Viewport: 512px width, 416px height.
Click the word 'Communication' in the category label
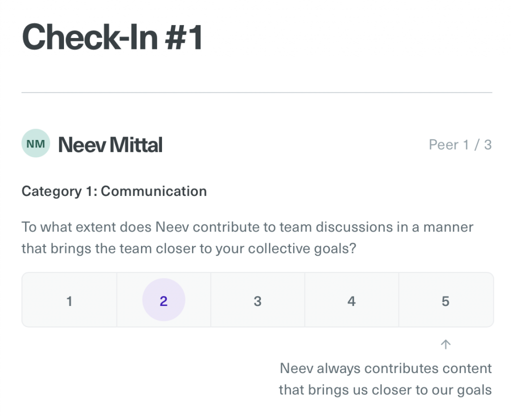click(154, 191)
